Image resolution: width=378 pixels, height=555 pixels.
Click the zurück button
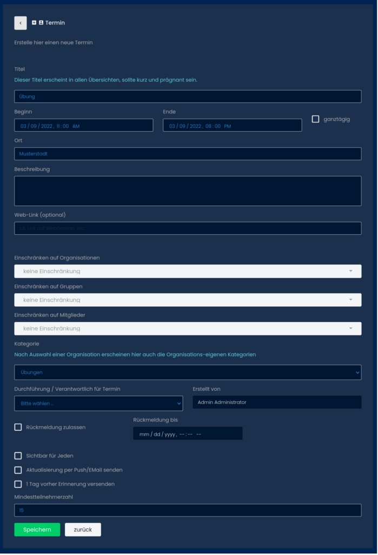[x=83, y=530]
